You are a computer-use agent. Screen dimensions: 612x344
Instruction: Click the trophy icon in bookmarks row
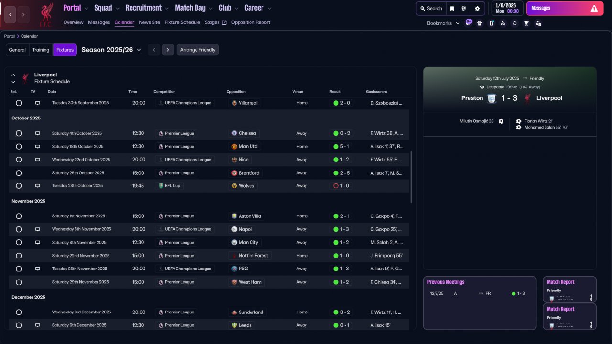526,23
